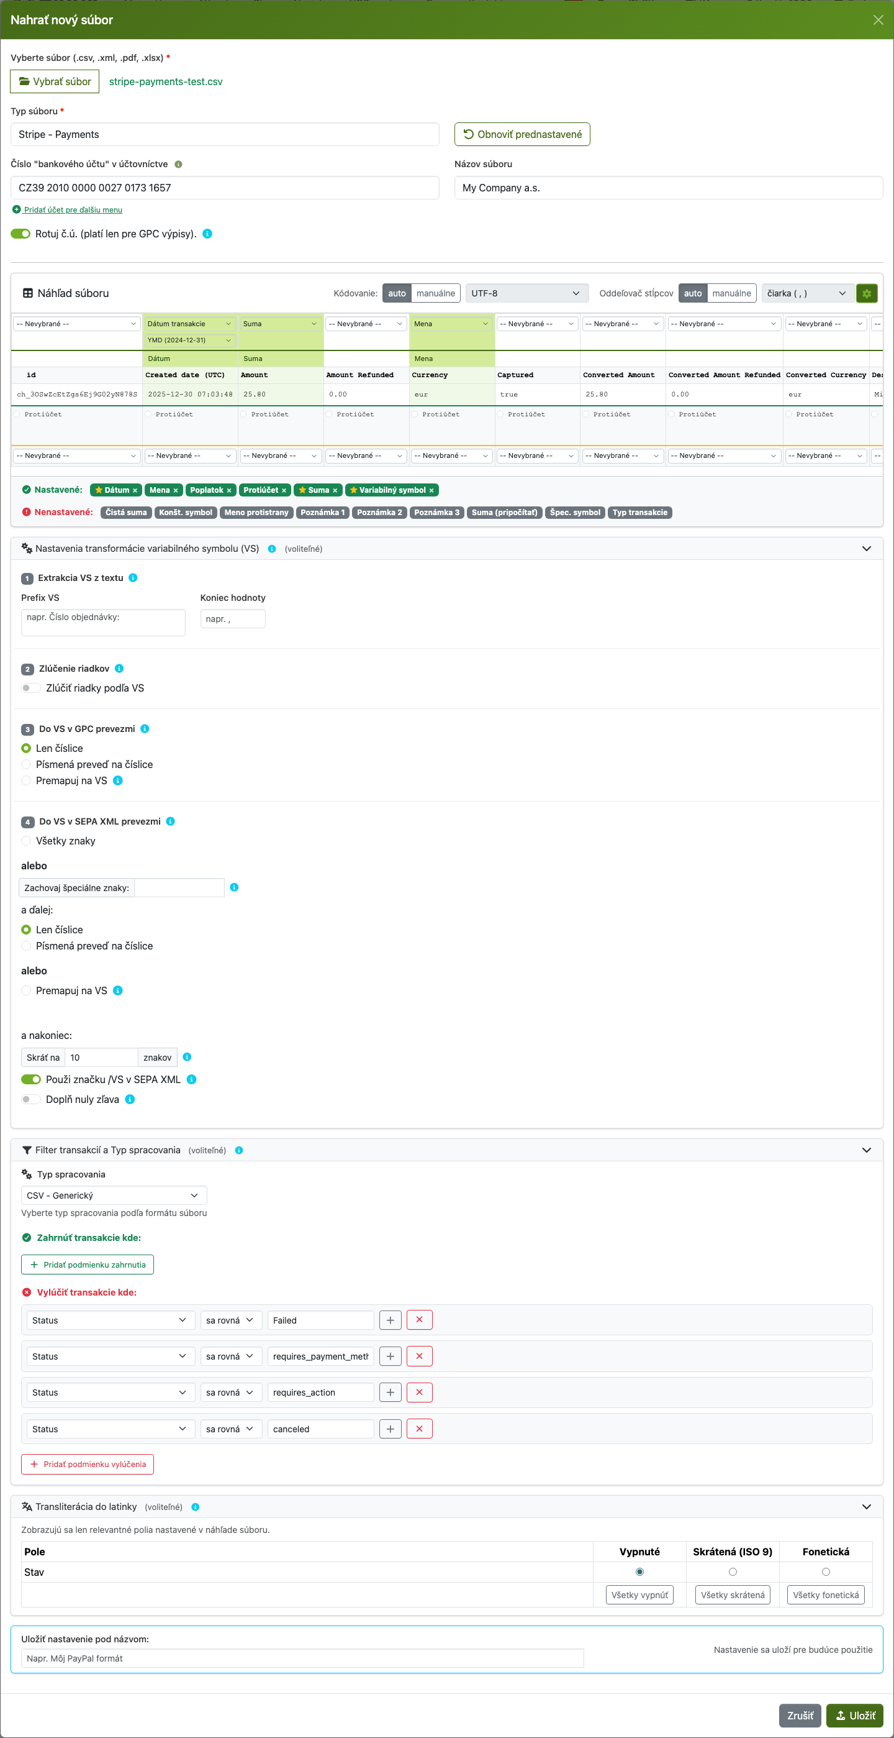Open 'CSV - Generický' processing type dropdown
The height and width of the screenshot is (1738, 894).
[113, 1196]
